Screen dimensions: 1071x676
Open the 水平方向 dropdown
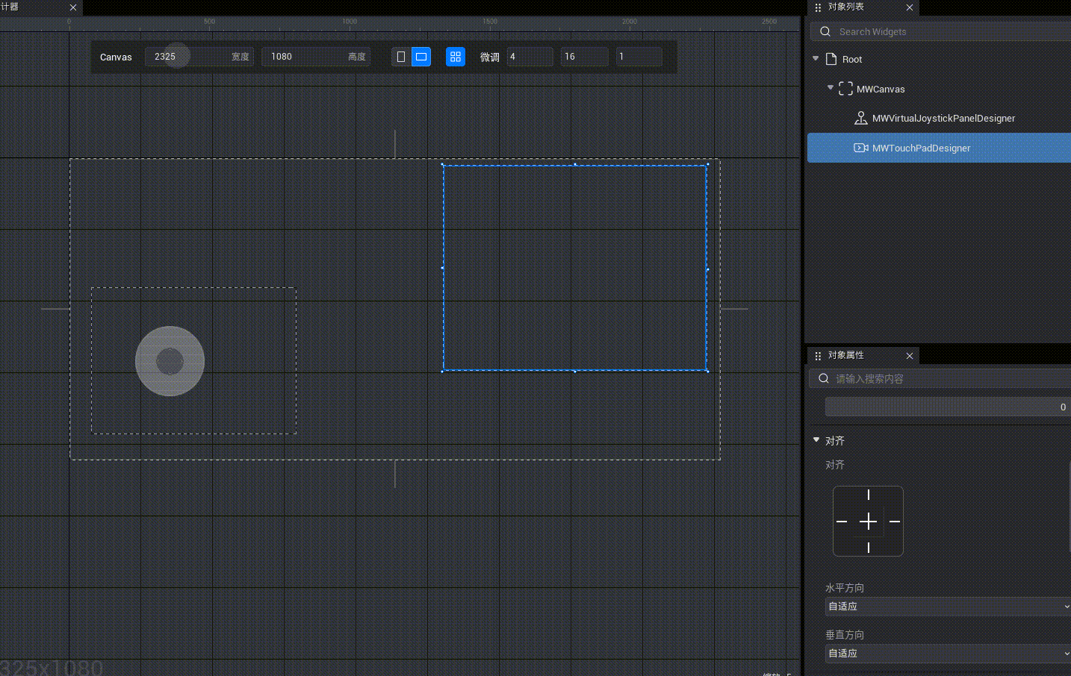pos(947,607)
